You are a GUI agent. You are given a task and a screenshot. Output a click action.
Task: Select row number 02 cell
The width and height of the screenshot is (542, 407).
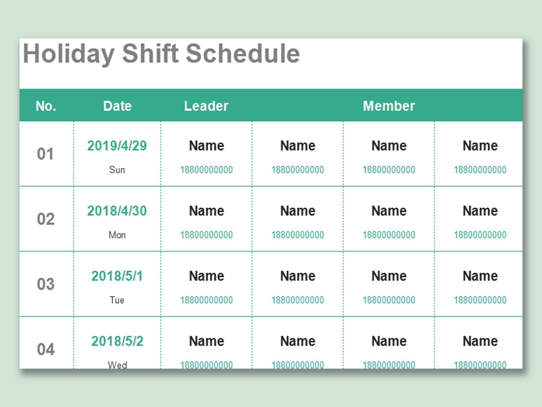click(46, 219)
